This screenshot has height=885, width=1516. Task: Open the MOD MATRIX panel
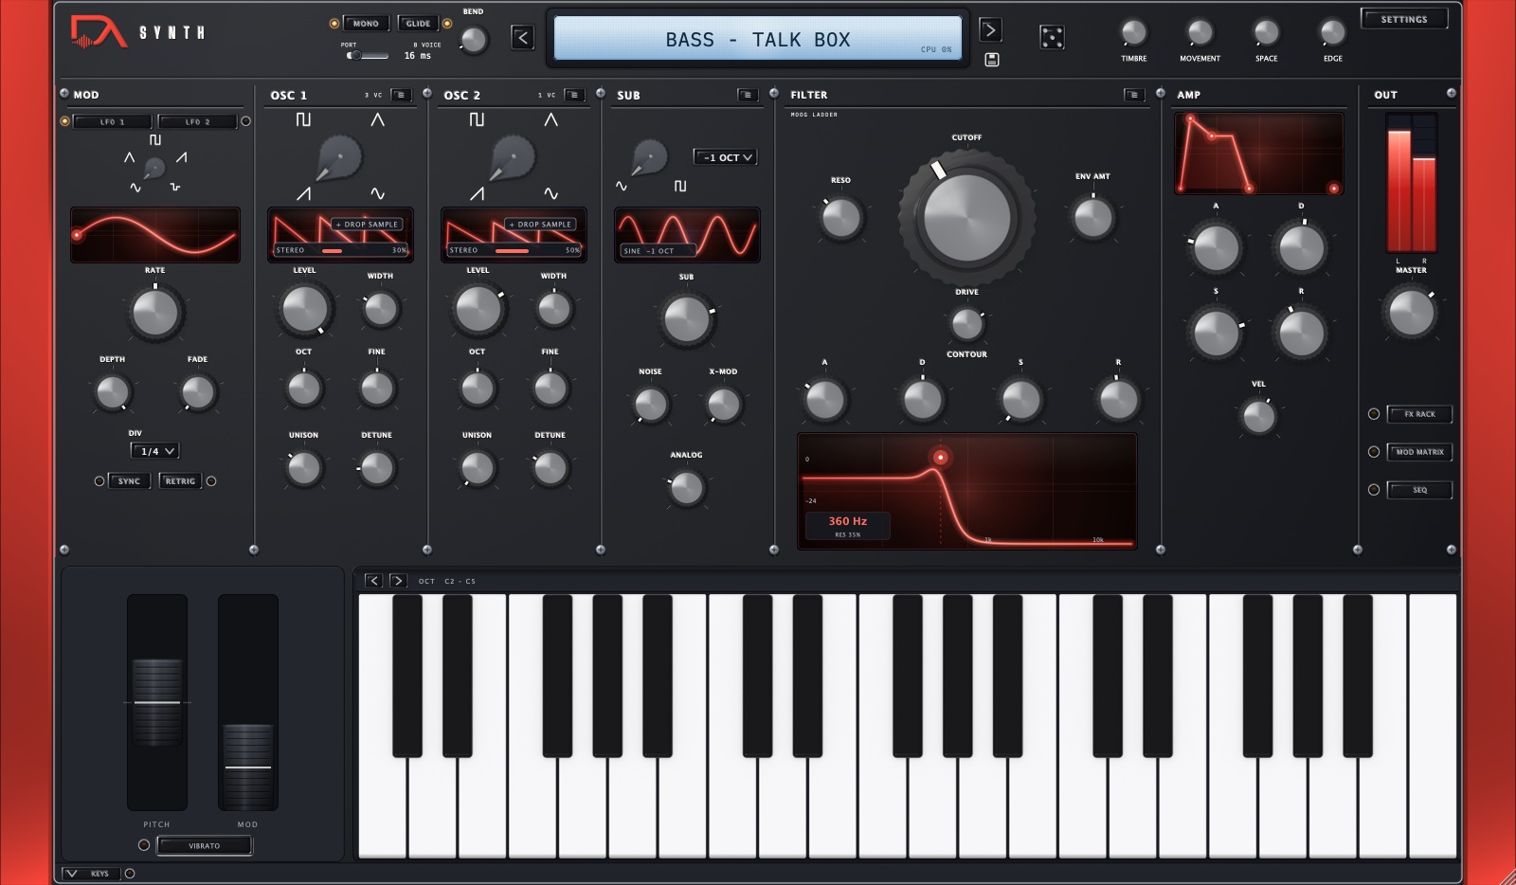click(x=1419, y=452)
